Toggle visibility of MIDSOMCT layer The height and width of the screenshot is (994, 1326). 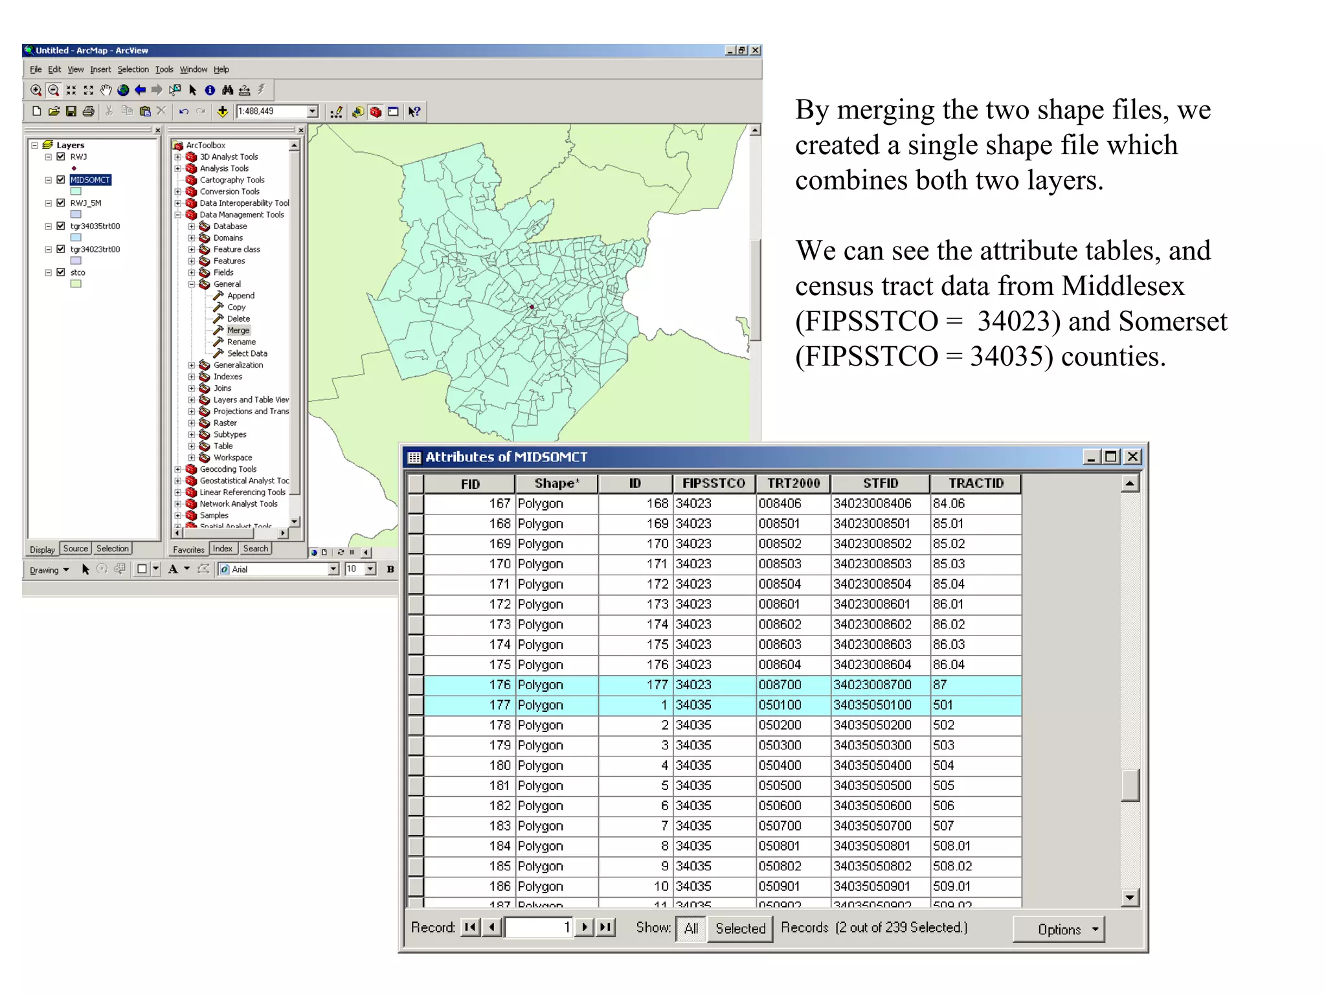pos(61,180)
